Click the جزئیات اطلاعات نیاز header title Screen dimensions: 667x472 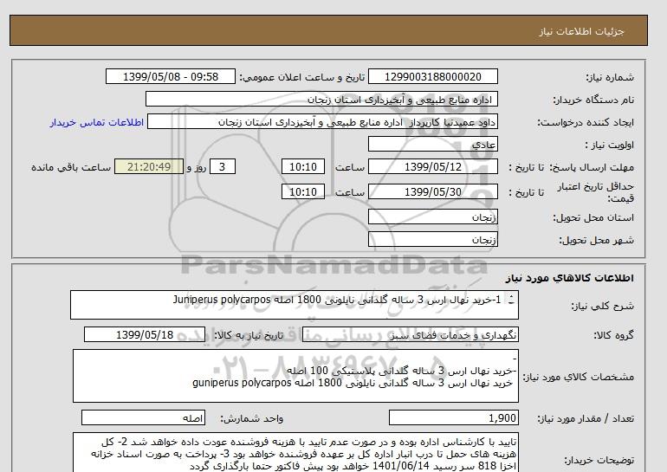(581, 31)
